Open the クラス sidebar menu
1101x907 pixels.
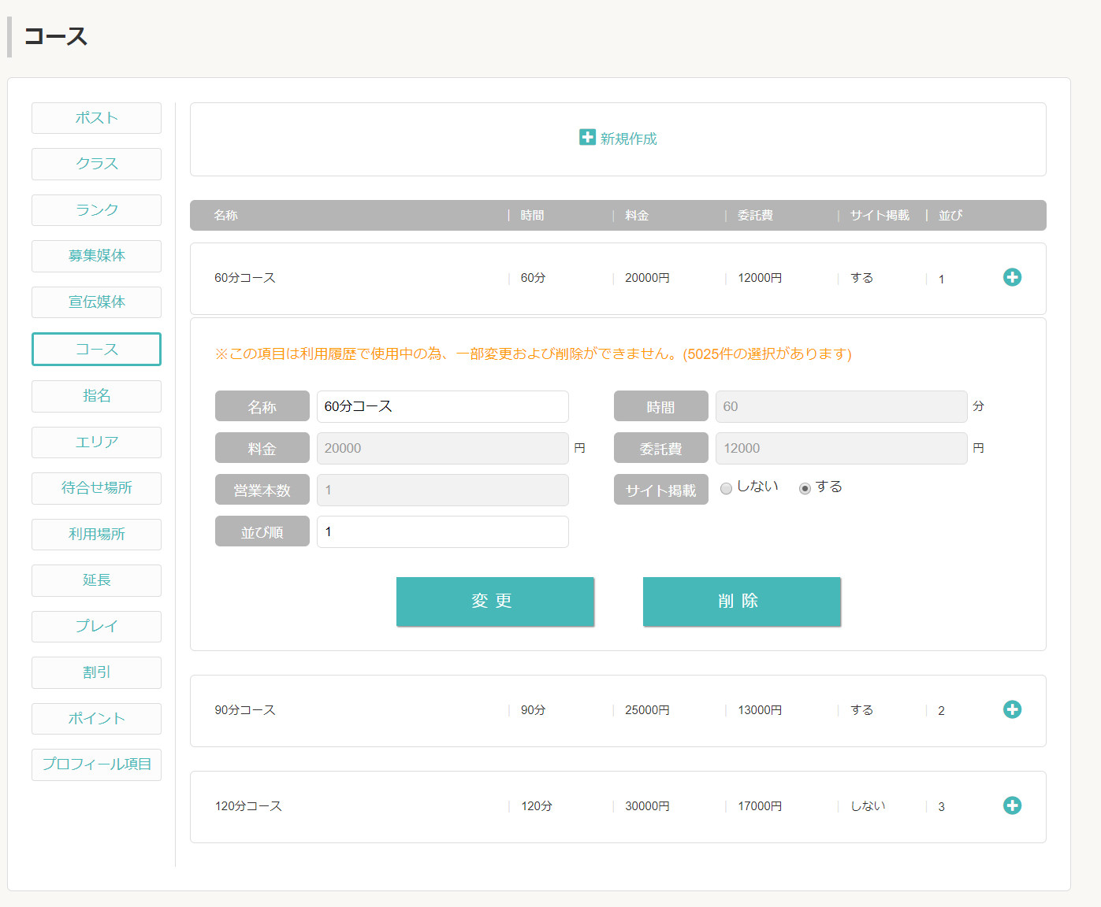pos(96,164)
